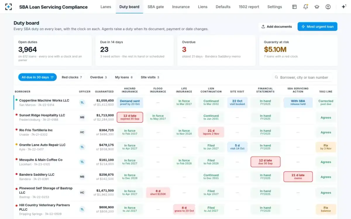
Task: Click the 8 d short $150K flood cell
Action: pos(158,192)
